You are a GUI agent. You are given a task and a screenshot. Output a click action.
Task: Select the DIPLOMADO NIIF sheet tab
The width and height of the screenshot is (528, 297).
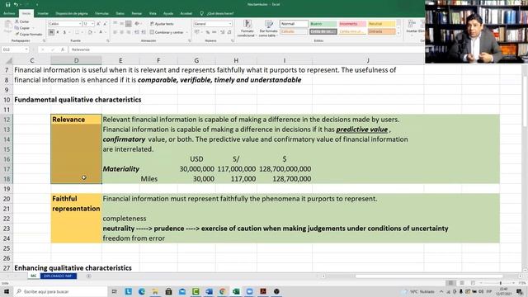click(x=59, y=276)
